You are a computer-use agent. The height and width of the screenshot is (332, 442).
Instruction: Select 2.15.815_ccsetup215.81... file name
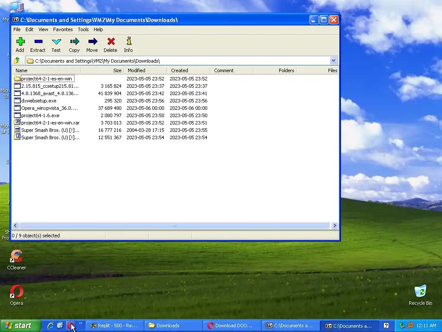[50, 86]
